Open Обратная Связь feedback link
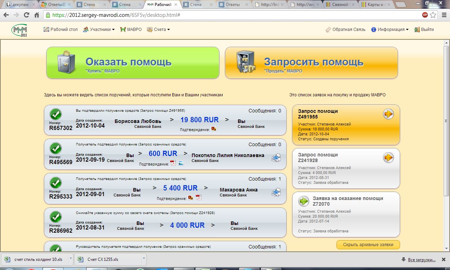Viewport: 450px width, 270px height. pyautogui.click(x=346, y=30)
